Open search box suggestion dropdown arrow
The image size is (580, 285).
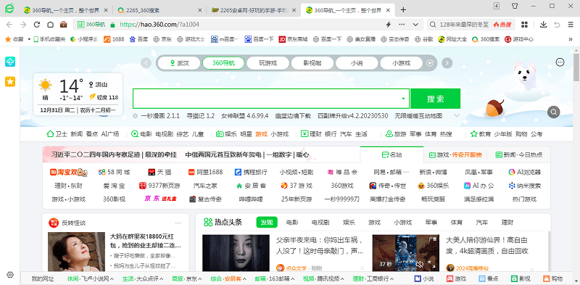(403, 99)
